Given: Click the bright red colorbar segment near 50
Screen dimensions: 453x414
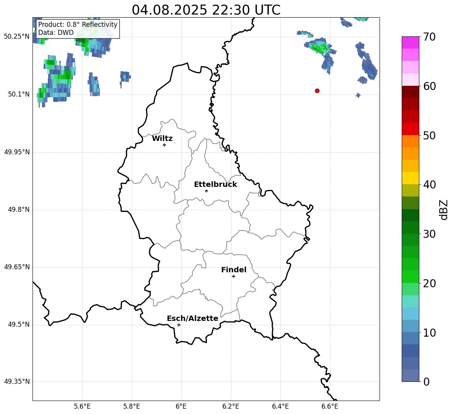Looking at the screenshot, I should [x=410, y=129].
